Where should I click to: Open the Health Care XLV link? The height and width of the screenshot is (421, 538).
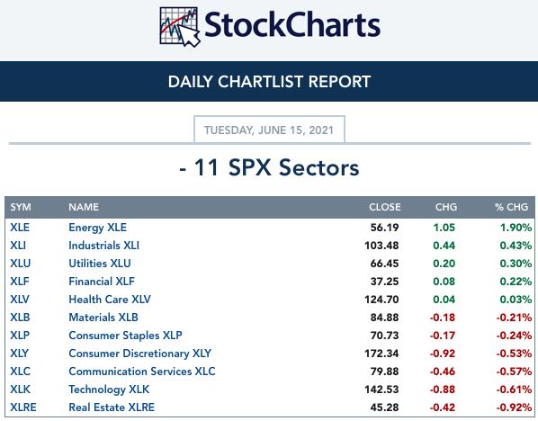click(x=110, y=300)
